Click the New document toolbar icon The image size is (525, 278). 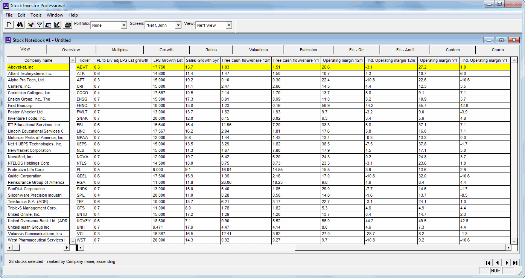pyautogui.click(x=10, y=25)
